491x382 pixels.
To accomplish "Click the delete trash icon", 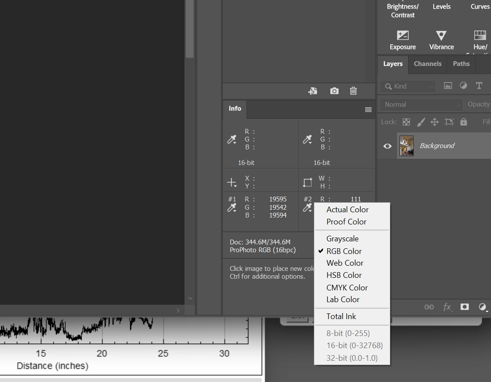I will tap(353, 91).
